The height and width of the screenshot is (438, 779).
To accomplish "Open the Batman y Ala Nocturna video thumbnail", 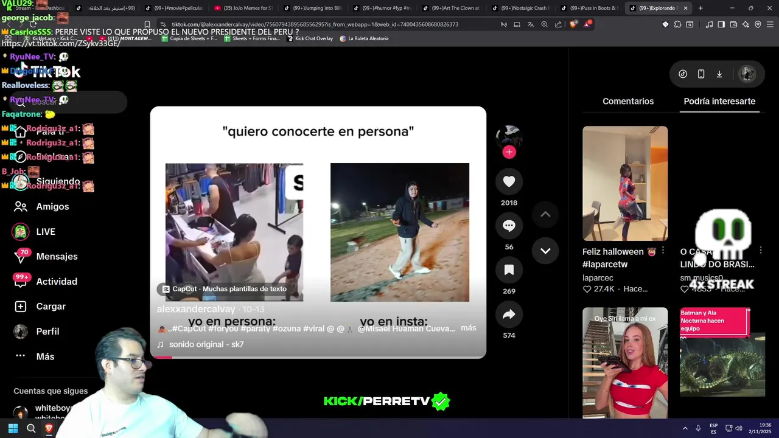I will 722,353.
